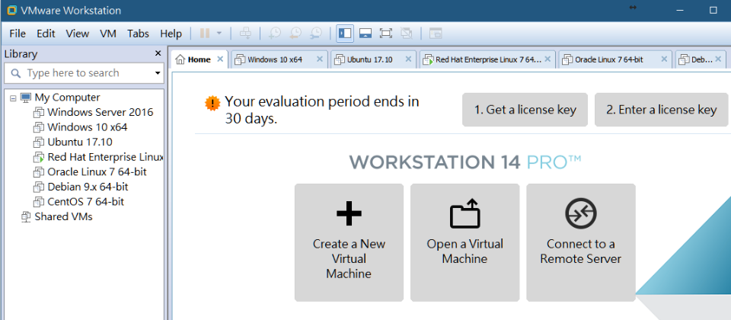Select Red Hat Enterprise Linux in library tree
The height and width of the screenshot is (320, 731).
click(105, 157)
